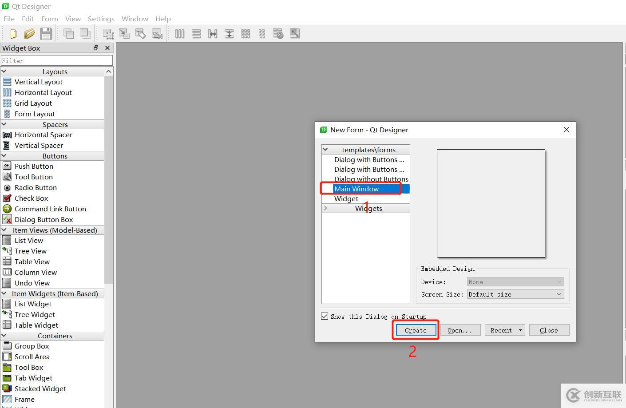This screenshot has height=408, width=626.
Task: Collapse the Layouts category
Action: tap(4, 71)
